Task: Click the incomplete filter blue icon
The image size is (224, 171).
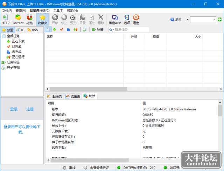Action: [x=69, y=29]
